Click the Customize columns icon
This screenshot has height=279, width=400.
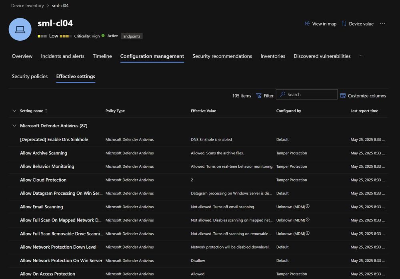point(343,96)
